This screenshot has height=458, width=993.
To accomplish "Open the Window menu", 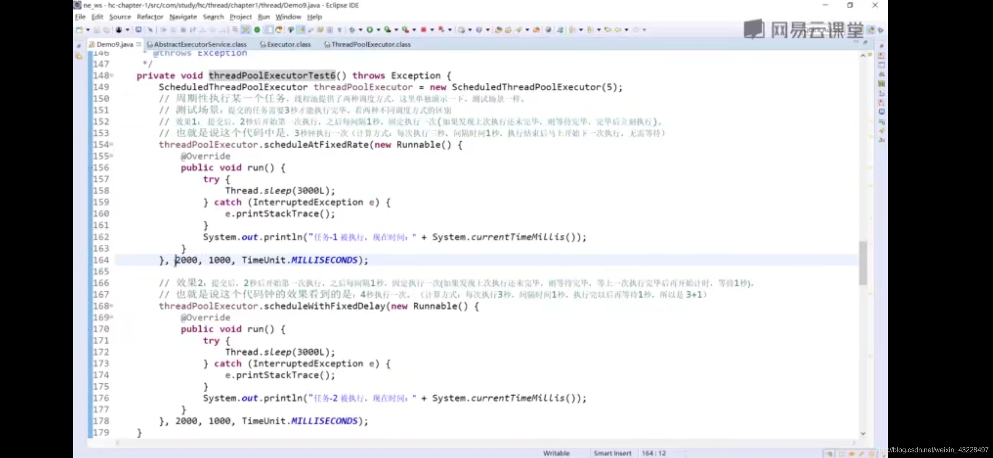I will pos(288,17).
